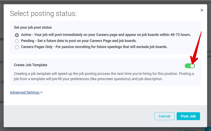This screenshot has height=131, width=211.
Task: Select Careers Pages Only radio button
Action: click(x=17, y=47)
